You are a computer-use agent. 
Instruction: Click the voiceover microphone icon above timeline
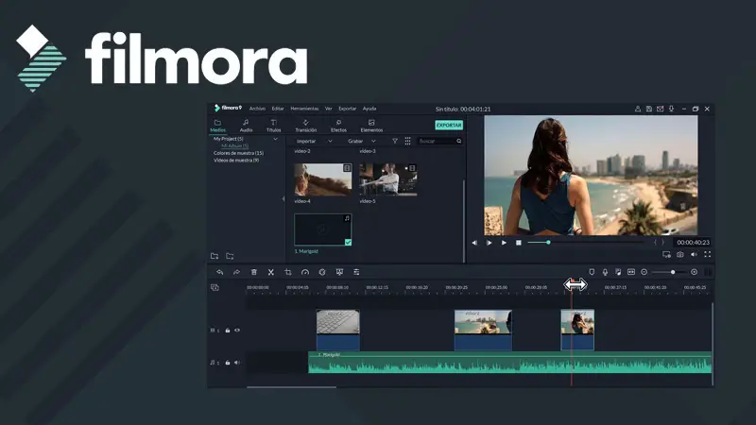pyautogui.click(x=605, y=272)
